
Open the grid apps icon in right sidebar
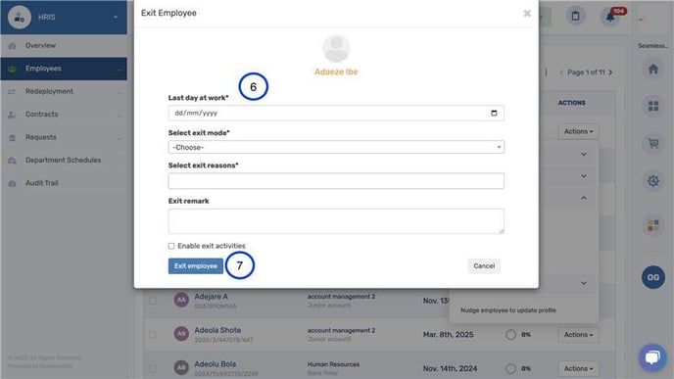[x=652, y=106]
